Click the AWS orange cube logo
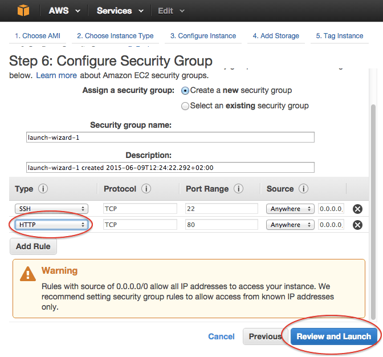 click(23, 10)
